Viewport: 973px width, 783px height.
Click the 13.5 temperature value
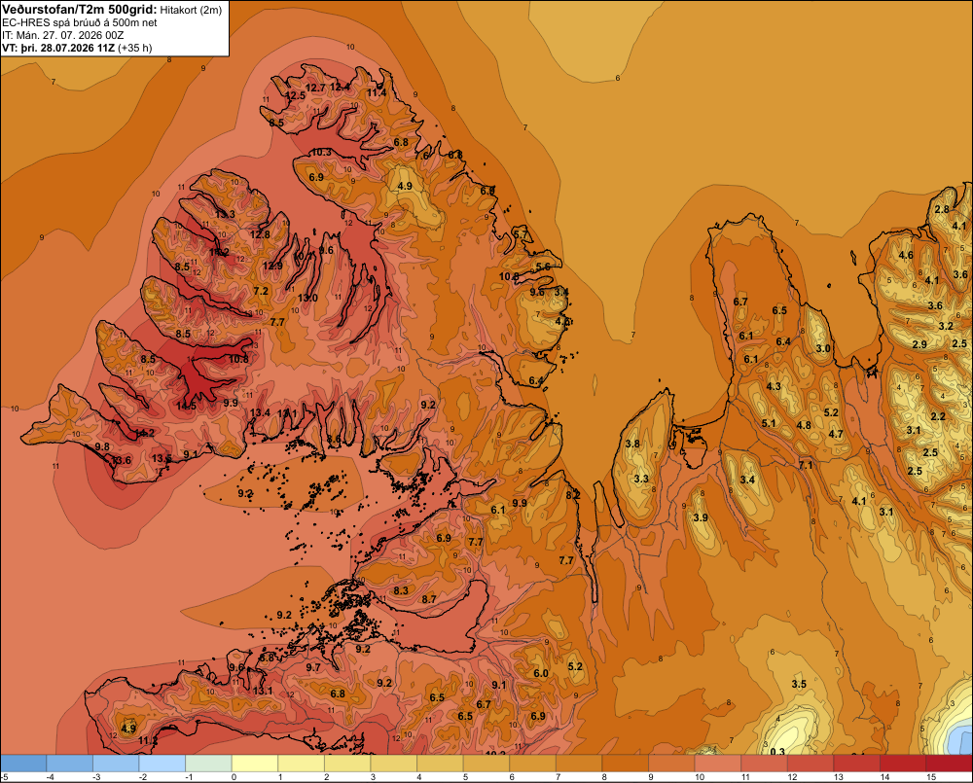coord(162,458)
